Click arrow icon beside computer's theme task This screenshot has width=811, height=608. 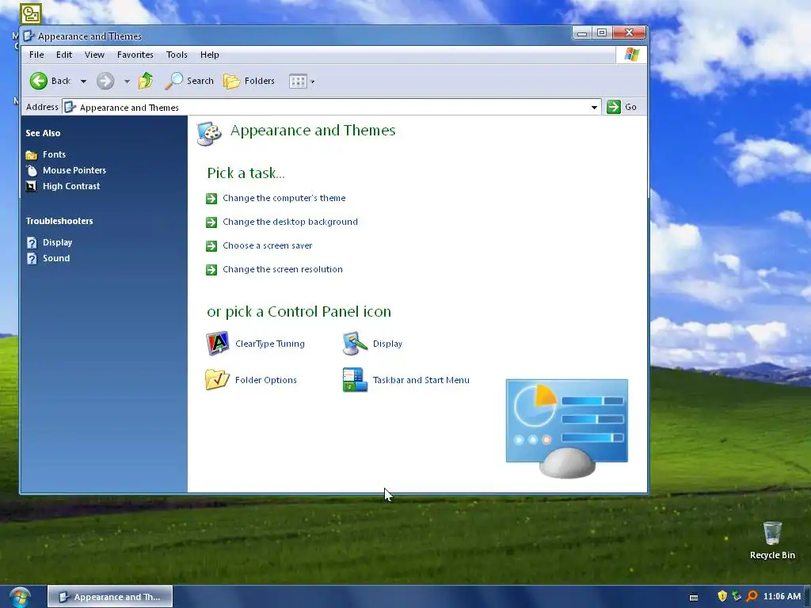(x=211, y=199)
